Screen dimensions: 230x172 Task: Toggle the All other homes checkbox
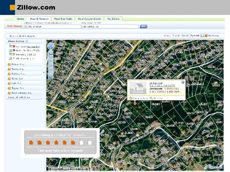tap(10, 58)
